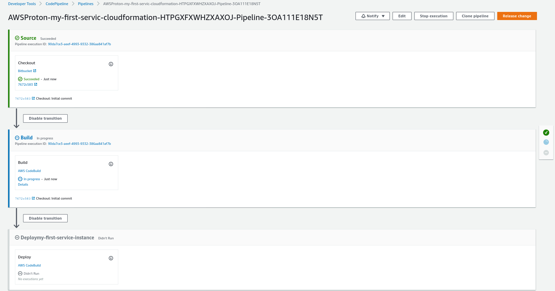555x291 pixels.
Task: Navigate to Pipelines breadcrumb link
Action: coord(86,4)
